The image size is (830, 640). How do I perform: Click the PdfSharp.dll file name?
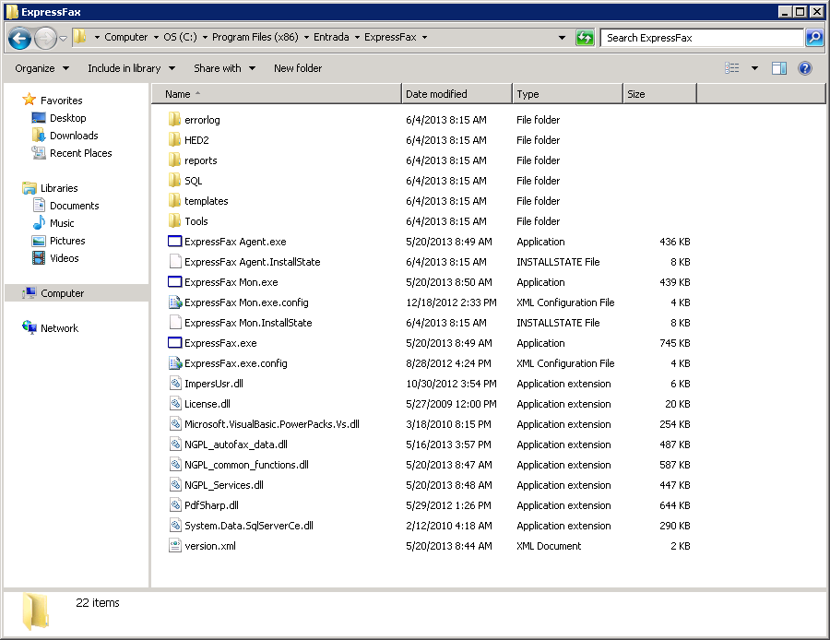(212, 505)
